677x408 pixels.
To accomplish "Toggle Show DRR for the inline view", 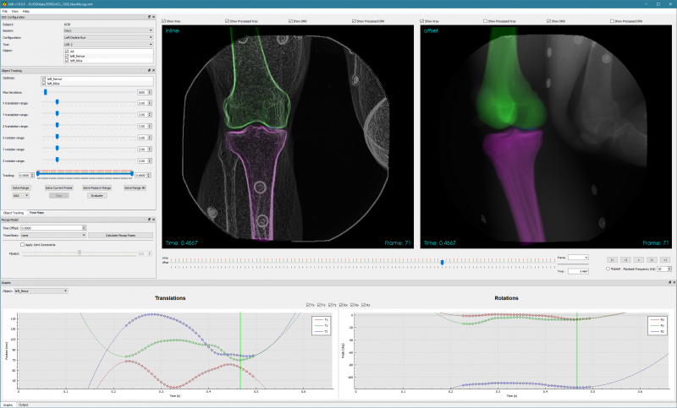I will click(x=298, y=20).
